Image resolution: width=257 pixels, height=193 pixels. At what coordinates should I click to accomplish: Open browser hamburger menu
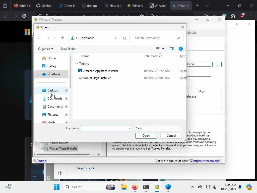pyautogui.click(x=251, y=16)
